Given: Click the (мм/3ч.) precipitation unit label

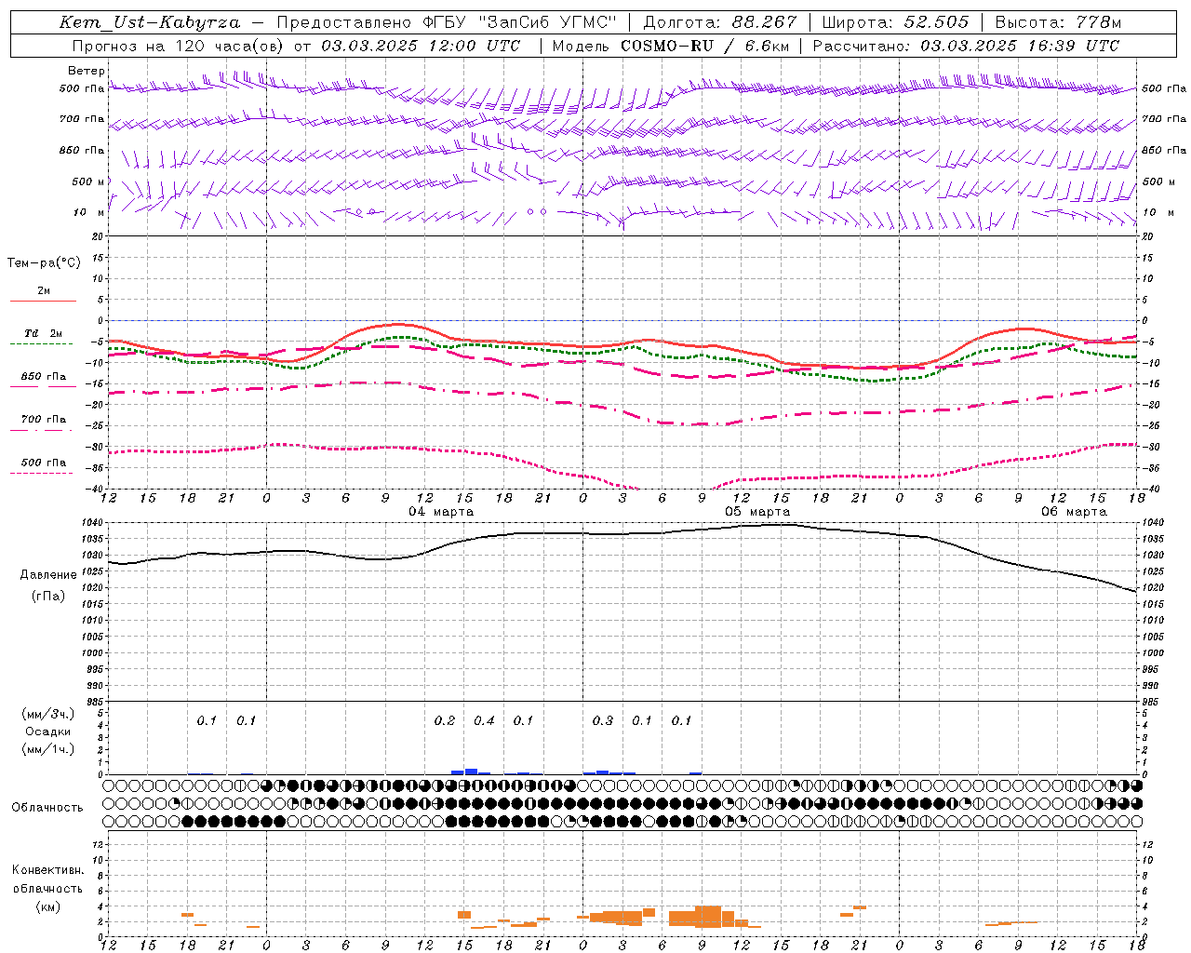Looking at the screenshot, I should pyautogui.click(x=48, y=715).
